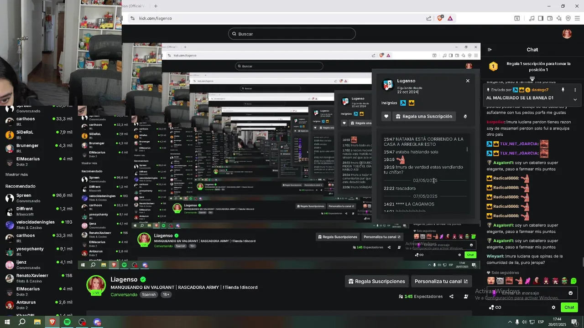Open chat settings via the gear icon
Screen dimensions: 584x328
(x=553, y=307)
